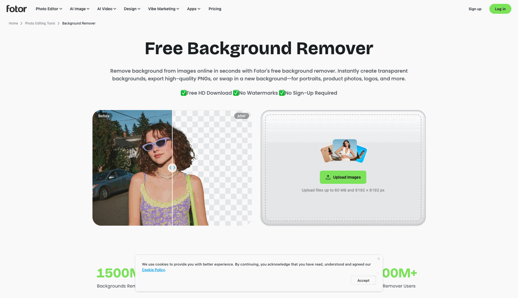Viewport: 518px width, 298px height.
Task: Open the Cookie Policy link
Action: point(154,270)
